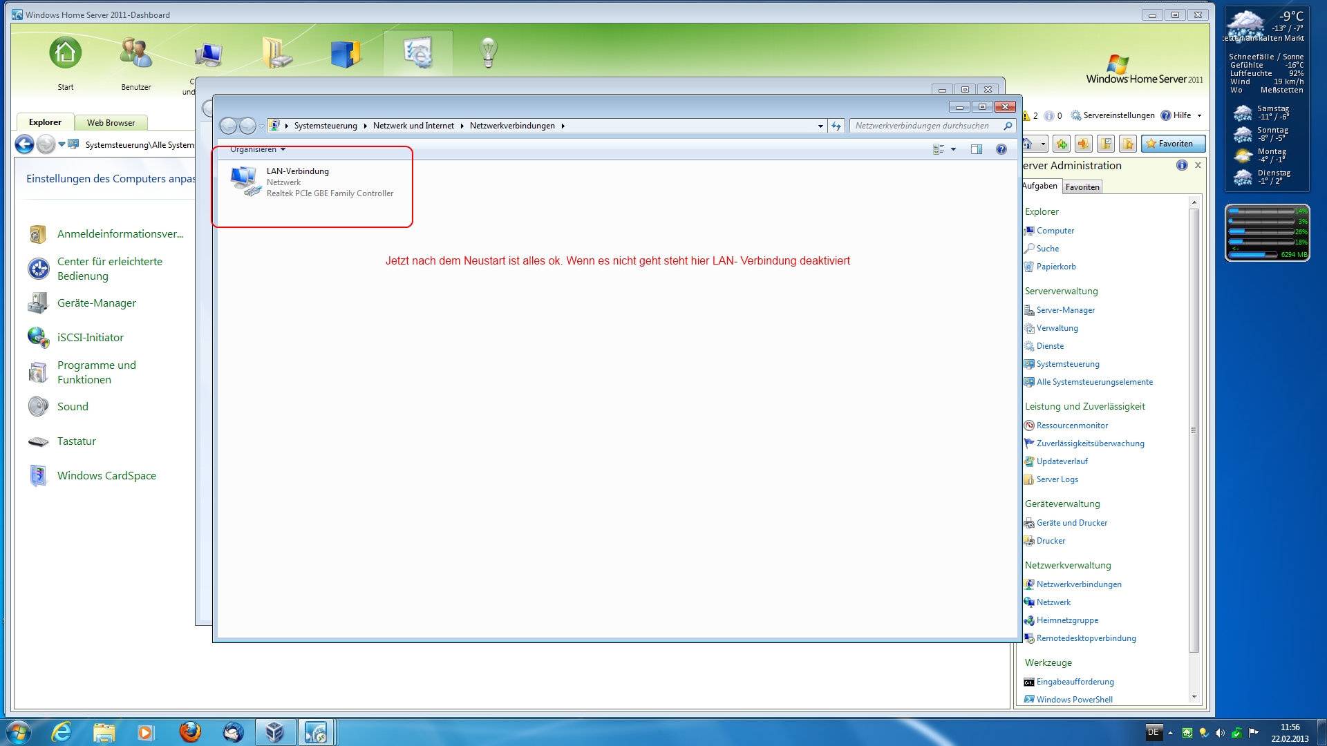1327x746 pixels.
Task: Click the folder with orange arrow toolbar icon
Action: point(1084,144)
